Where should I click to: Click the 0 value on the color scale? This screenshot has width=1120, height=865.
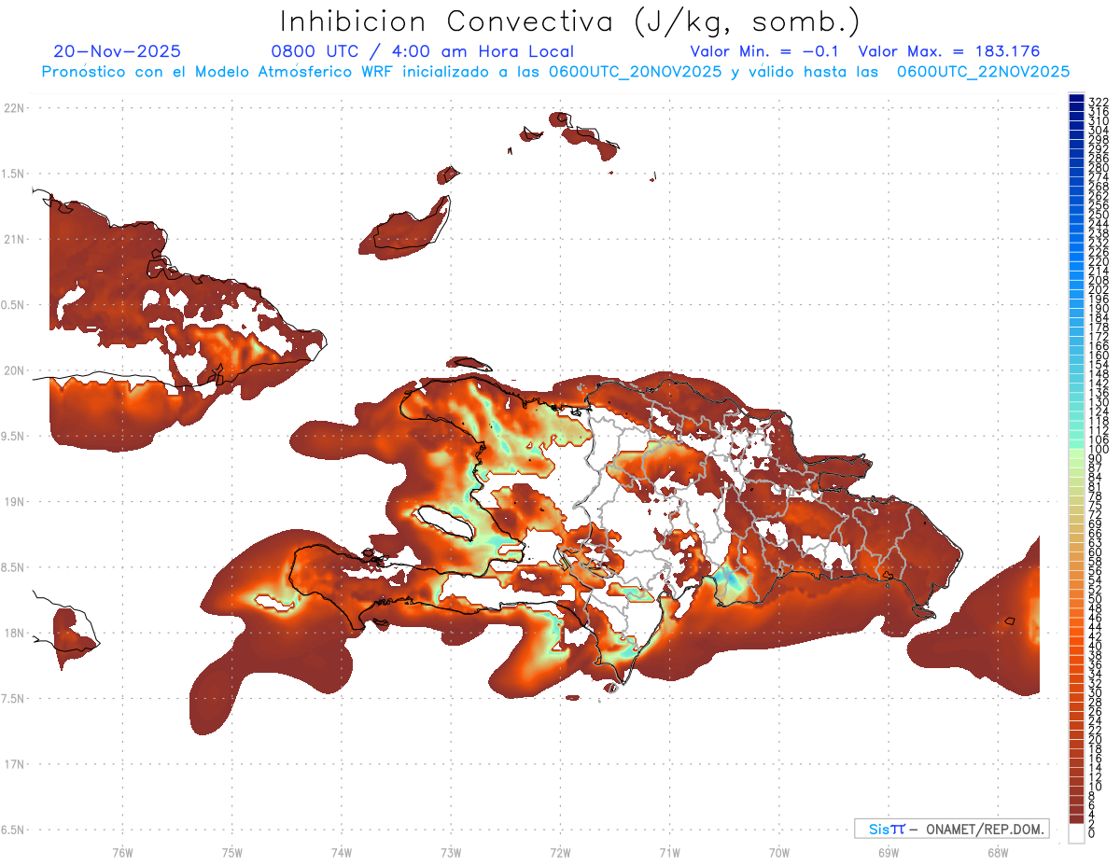[x=1093, y=835]
